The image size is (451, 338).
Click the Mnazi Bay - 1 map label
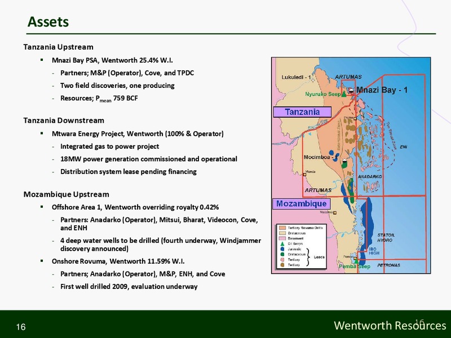click(x=382, y=90)
